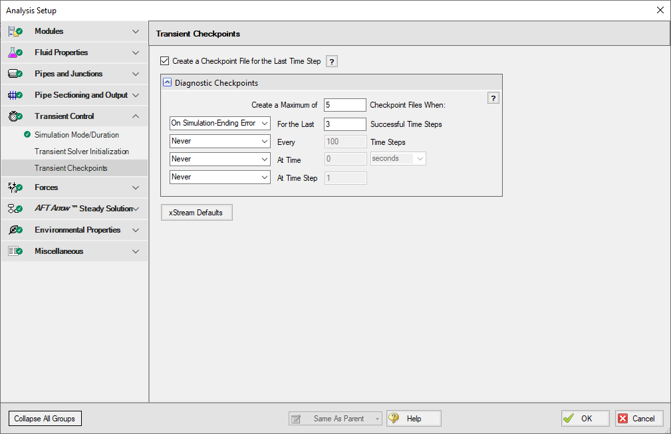Image resolution: width=671 pixels, height=434 pixels.
Task: Select Simulation Mode/Duration panel item
Action: (76, 135)
